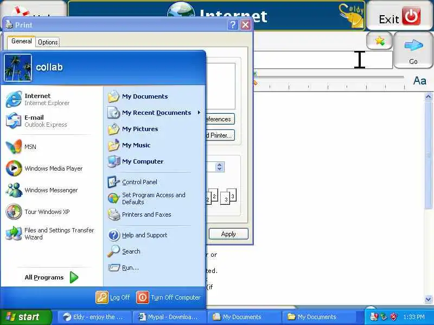The height and width of the screenshot is (325, 434).
Task: Open the Run... dialog
Action: pos(123,268)
